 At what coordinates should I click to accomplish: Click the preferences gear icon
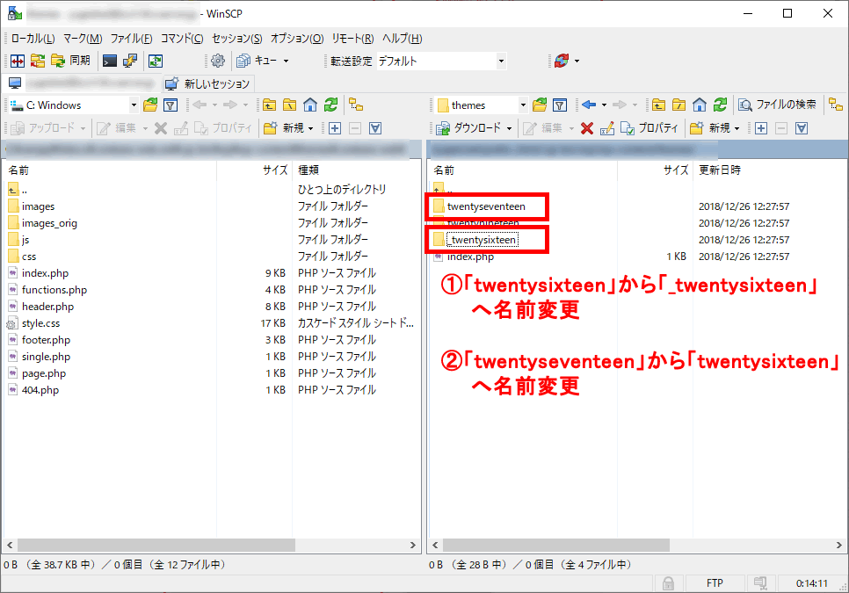[x=218, y=61]
